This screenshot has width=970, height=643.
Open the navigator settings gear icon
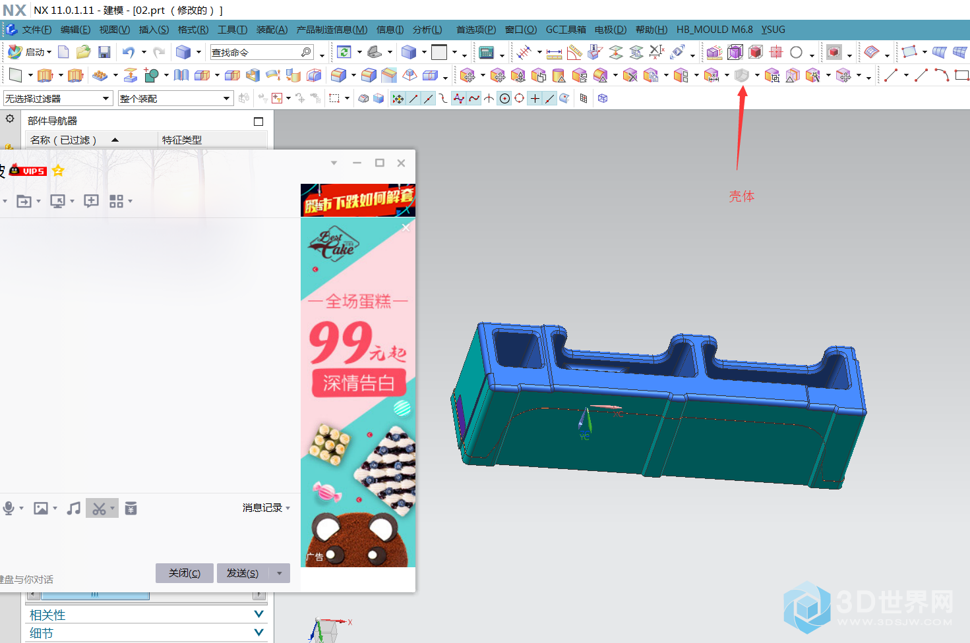pyautogui.click(x=10, y=119)
